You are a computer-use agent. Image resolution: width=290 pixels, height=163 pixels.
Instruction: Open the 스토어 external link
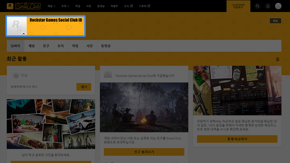tap(144, 6)
